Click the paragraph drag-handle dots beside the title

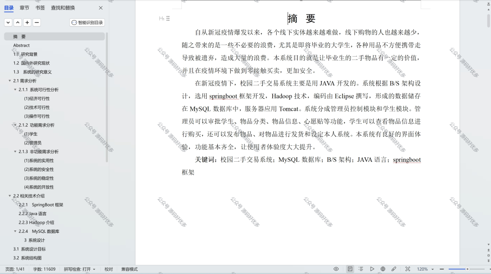(168, 19)
